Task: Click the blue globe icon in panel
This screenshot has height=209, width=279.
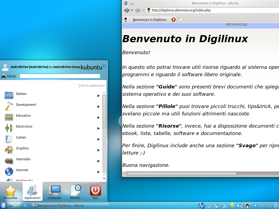Action: [26, 206]
